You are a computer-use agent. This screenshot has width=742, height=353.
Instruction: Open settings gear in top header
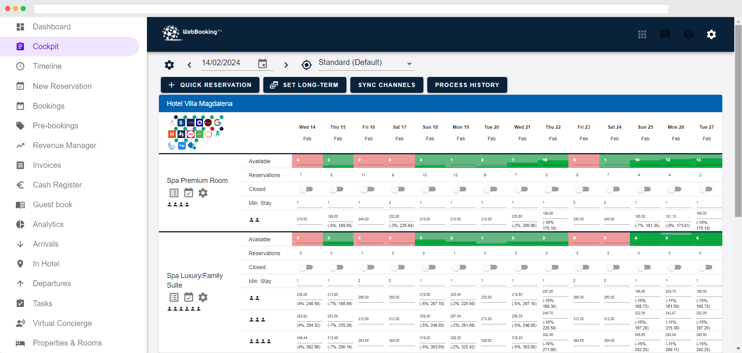tap(711, 34)
